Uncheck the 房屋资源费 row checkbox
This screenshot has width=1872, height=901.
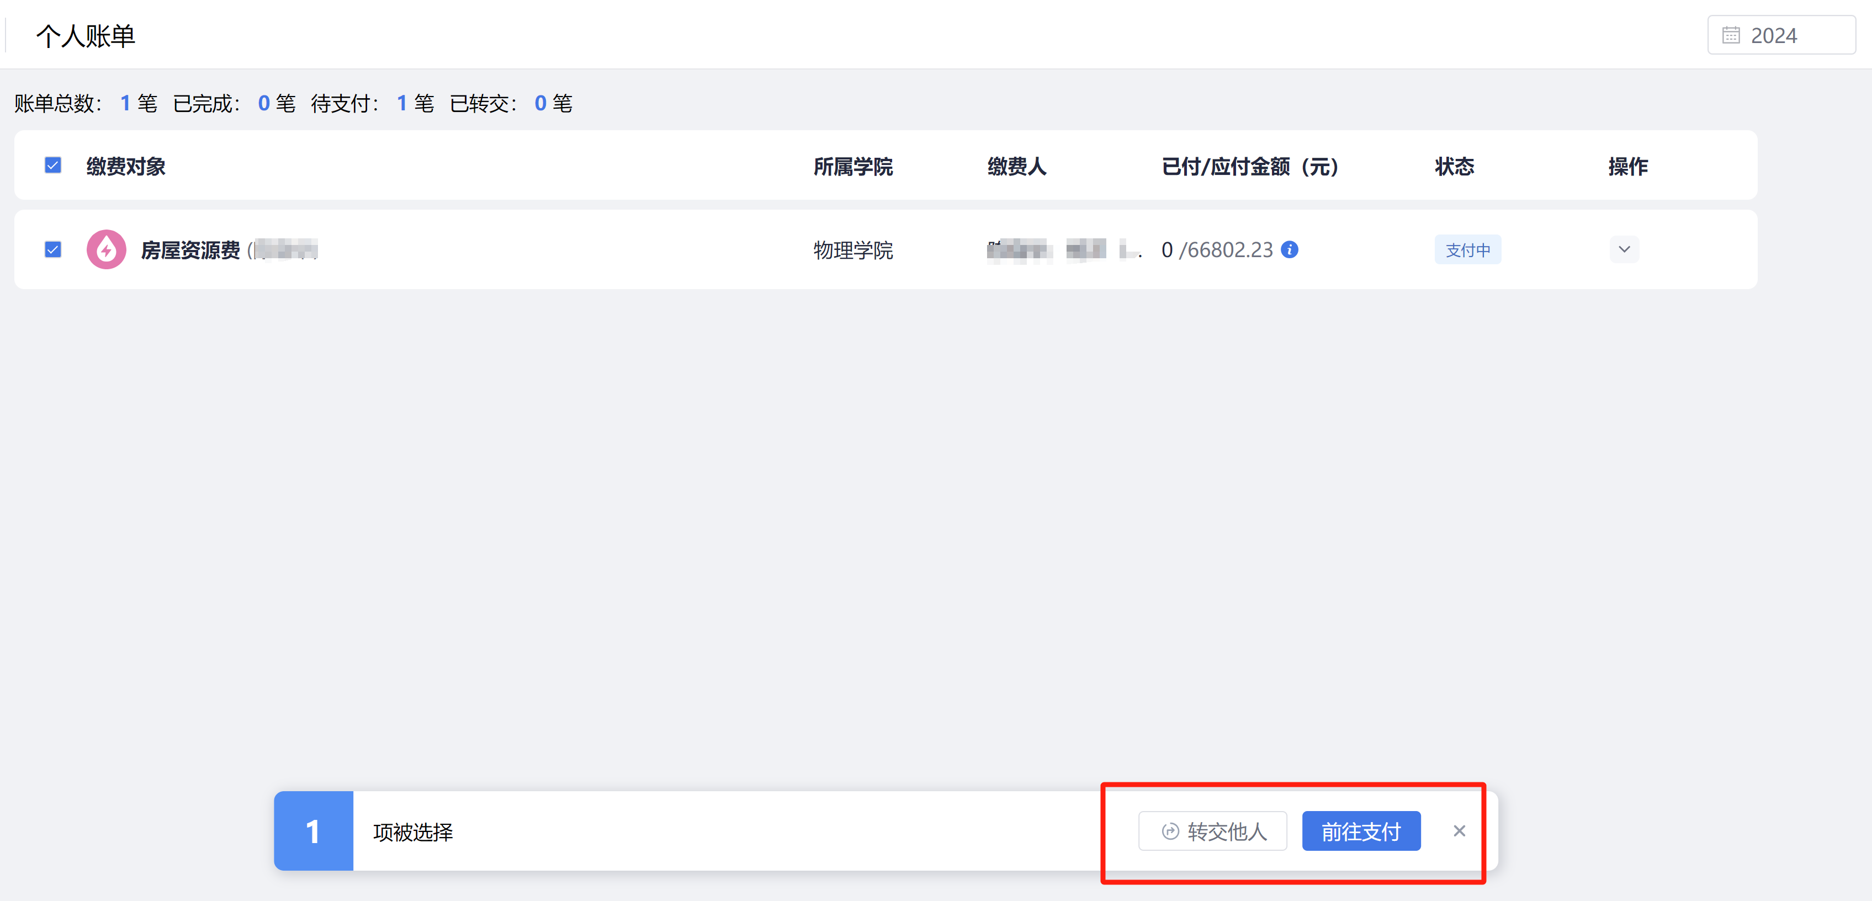[53, 250]
